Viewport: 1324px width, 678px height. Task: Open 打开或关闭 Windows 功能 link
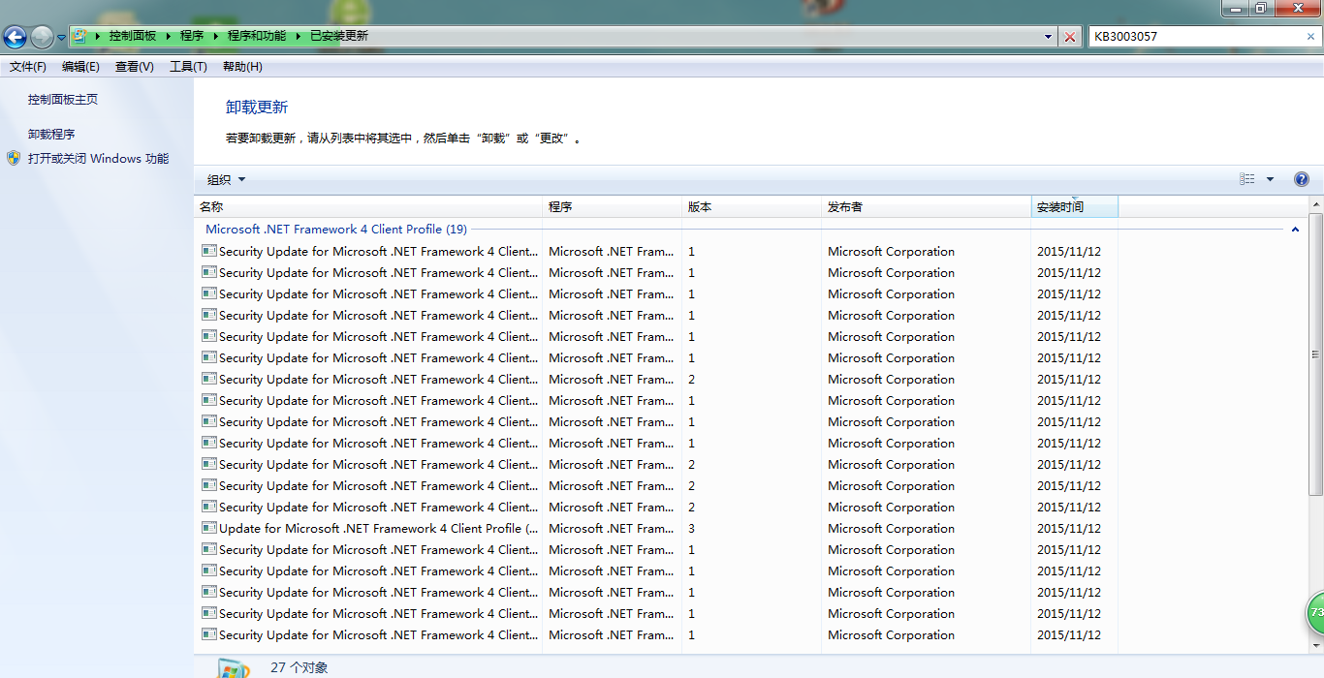(98, 159)
